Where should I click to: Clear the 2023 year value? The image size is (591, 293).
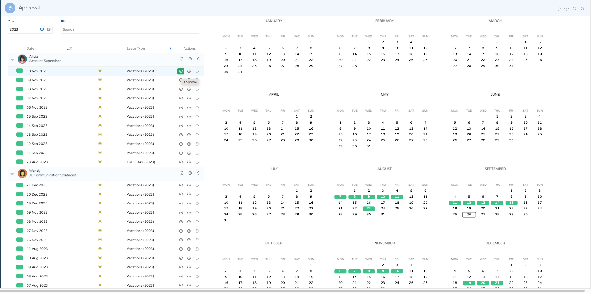click(42, 29)
